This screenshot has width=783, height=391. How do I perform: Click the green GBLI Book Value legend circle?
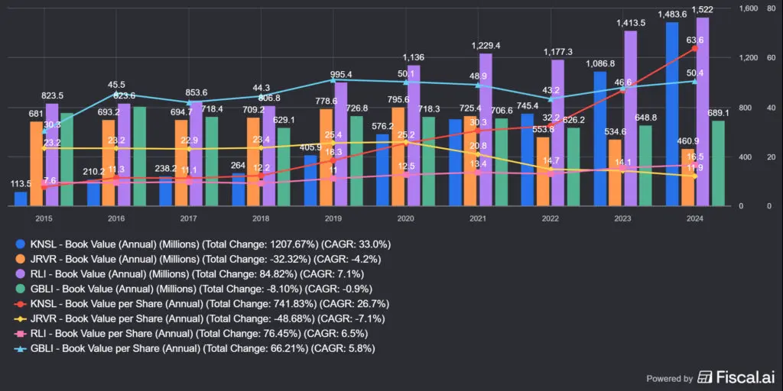21,289
